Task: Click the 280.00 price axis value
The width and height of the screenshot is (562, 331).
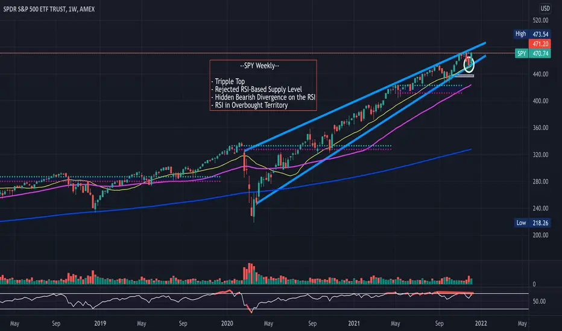Action: coord(540,181)
